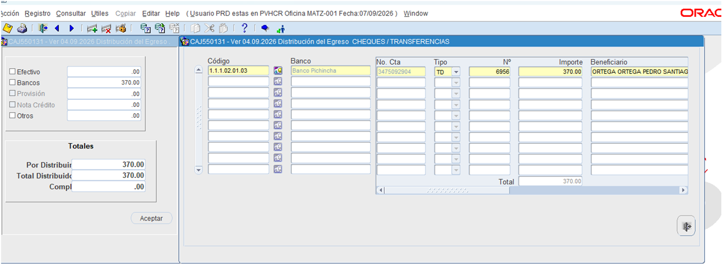The image size is (723, 275).
Task: Click the horizontal scrollbar thumb under the grid
Action: click(x=447, y=190)
